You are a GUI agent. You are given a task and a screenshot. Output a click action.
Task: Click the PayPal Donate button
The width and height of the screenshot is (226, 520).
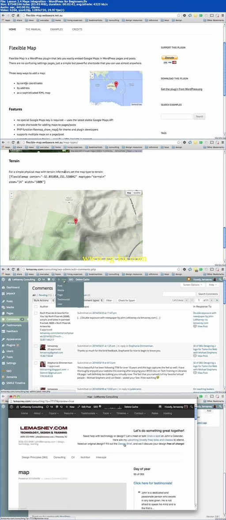click(169, 57)
